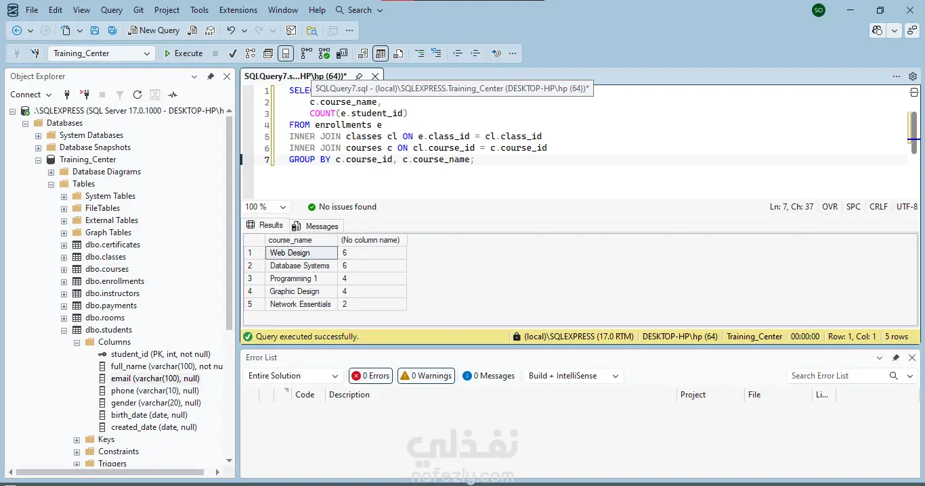Click the New Query button
Image resolution: width=925 pixels, height=486 pixels.
[x=153, y=30]
